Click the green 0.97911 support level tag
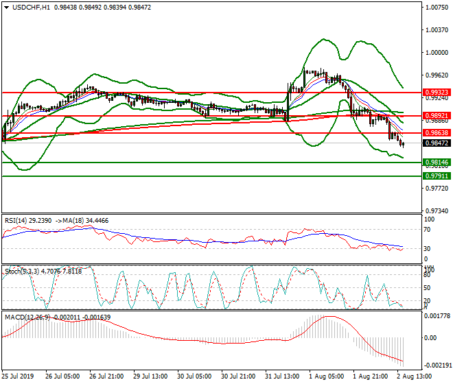Screen dimensions: 453x384 [x=437, y=176]
